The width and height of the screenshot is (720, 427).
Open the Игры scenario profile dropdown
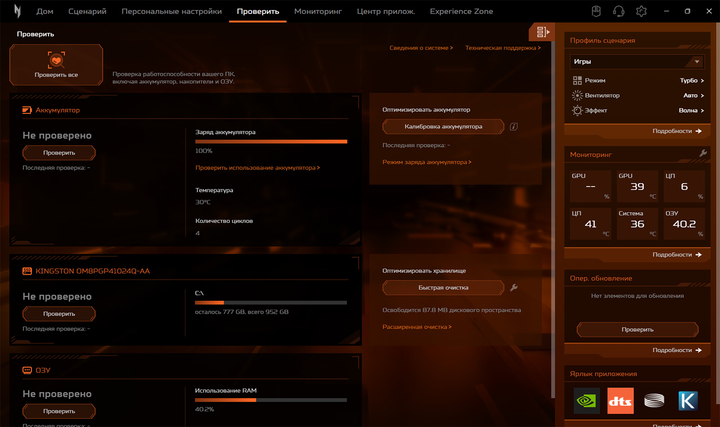637,62
